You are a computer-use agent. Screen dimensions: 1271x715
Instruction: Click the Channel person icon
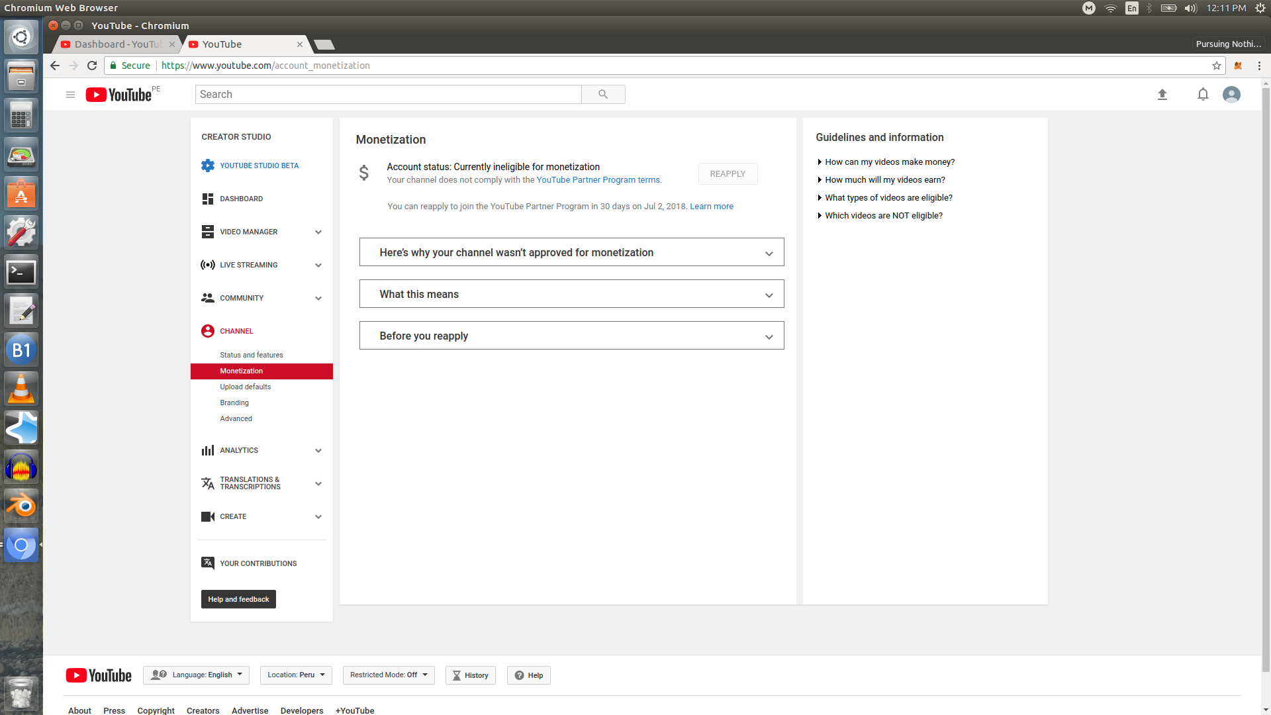point(208,331)
